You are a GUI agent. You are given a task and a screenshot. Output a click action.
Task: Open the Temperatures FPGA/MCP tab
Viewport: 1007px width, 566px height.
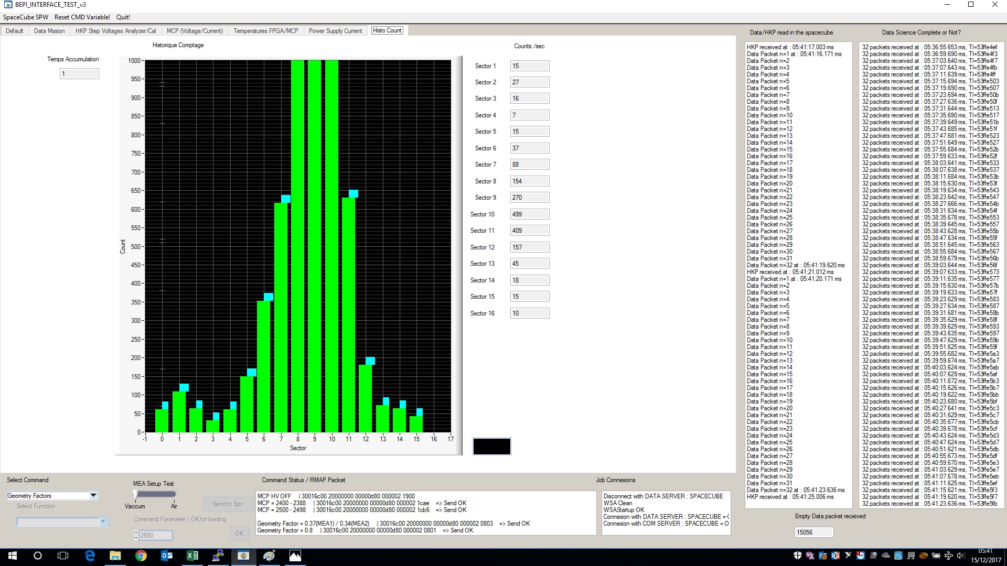click(265, 31)
